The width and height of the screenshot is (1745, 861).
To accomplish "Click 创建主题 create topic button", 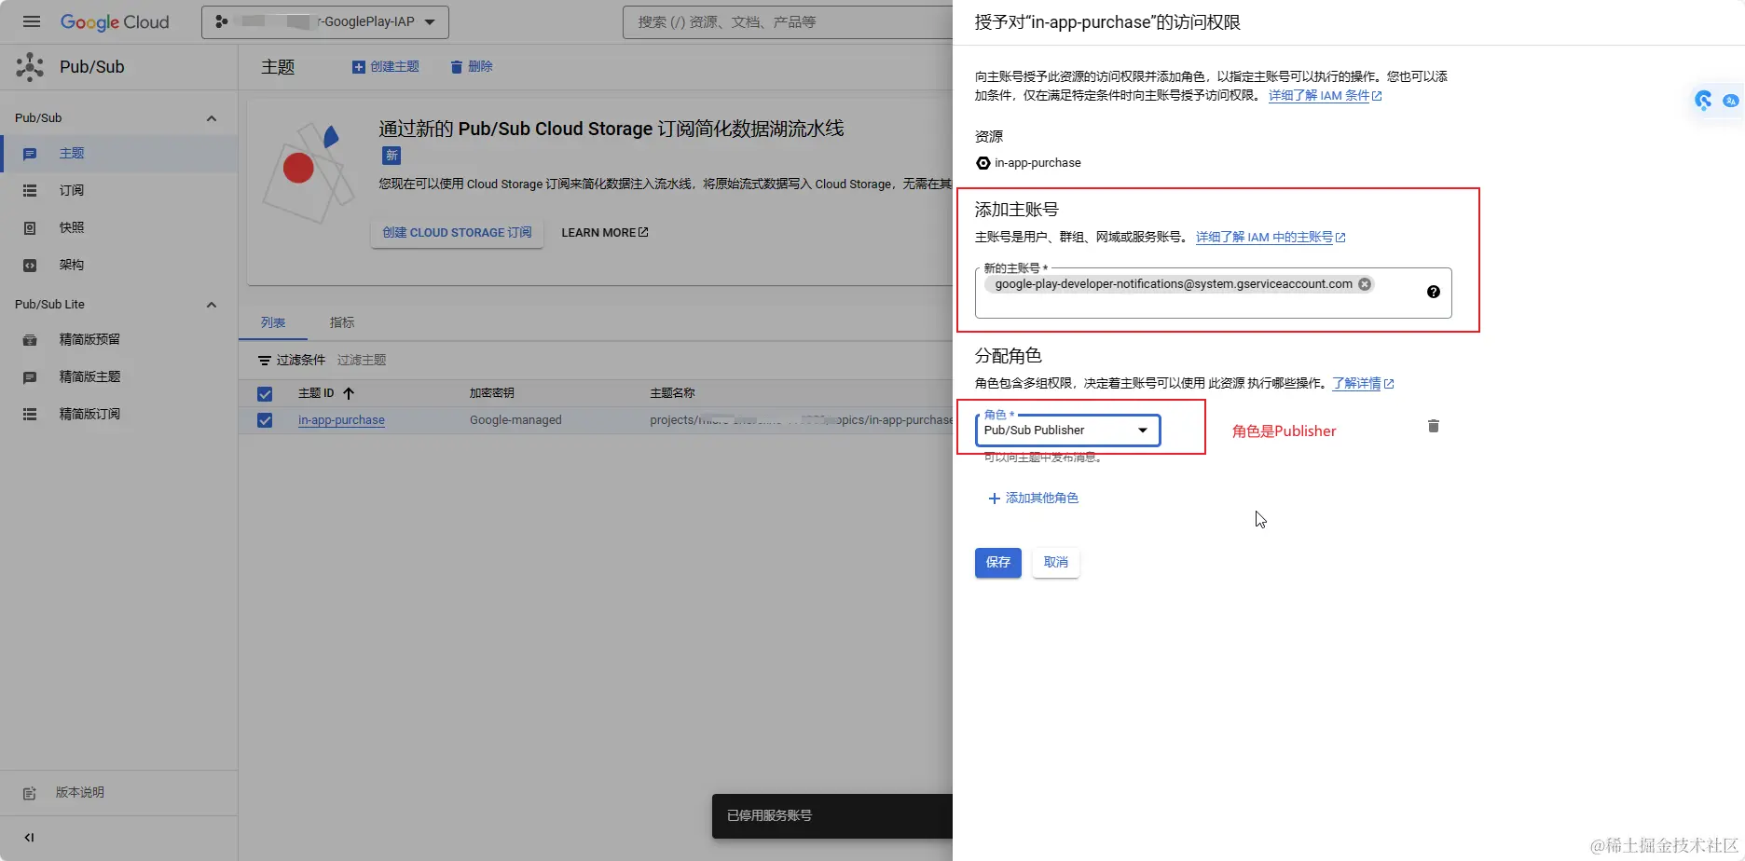I will (x=386, y=67).
